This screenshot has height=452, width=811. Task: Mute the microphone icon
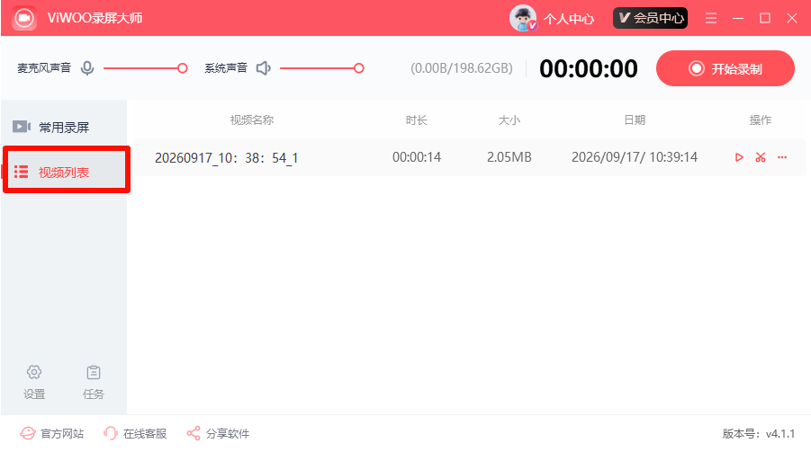(87, 68)
